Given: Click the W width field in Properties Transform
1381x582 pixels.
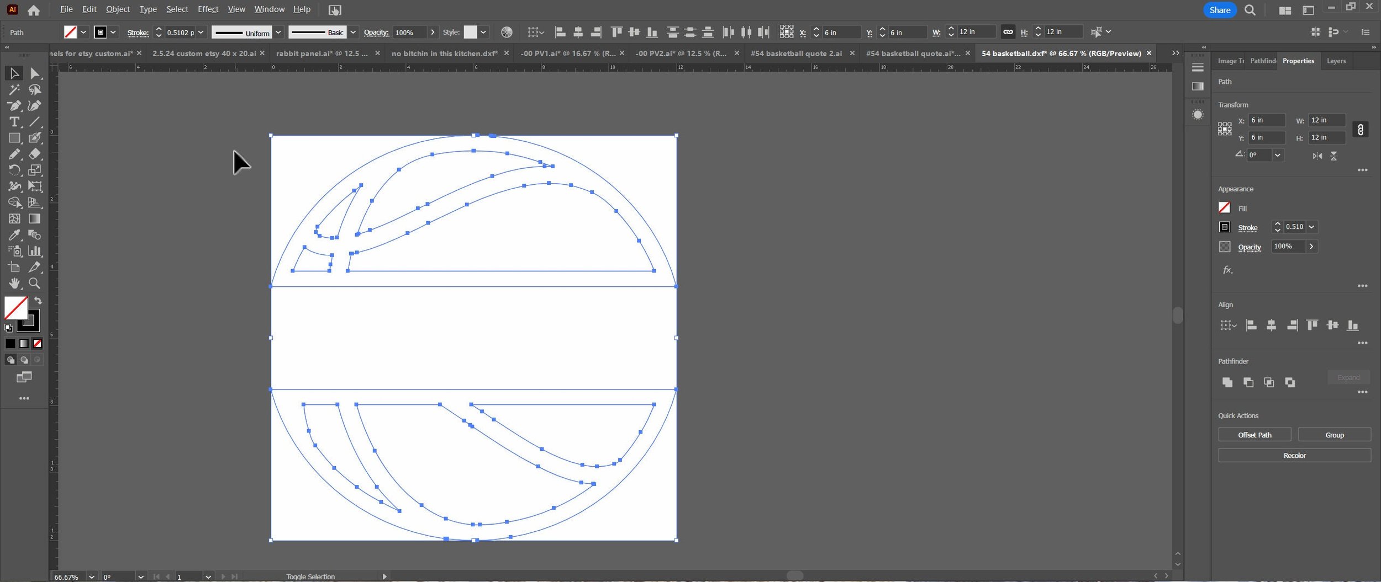Looking at the screenshot, I should 1327,120.
